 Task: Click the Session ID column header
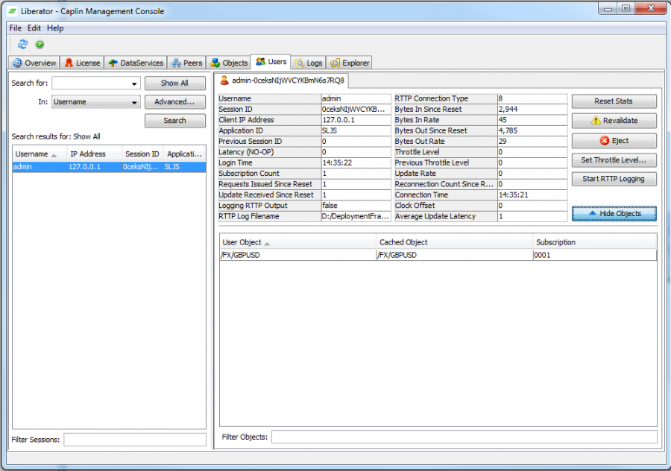(x=142, y=154)
